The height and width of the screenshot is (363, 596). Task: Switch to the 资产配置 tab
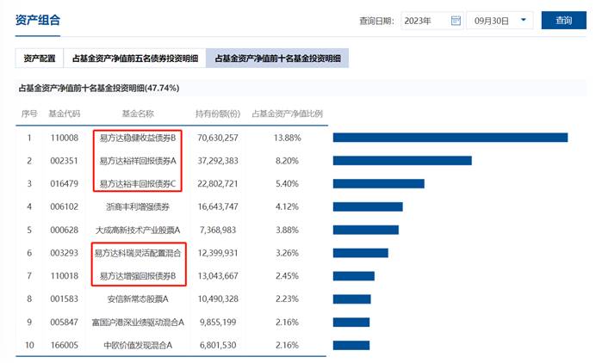[39, 58]
